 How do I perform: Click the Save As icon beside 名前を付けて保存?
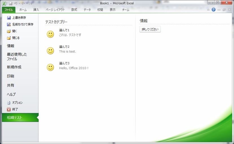coord(9,24)
